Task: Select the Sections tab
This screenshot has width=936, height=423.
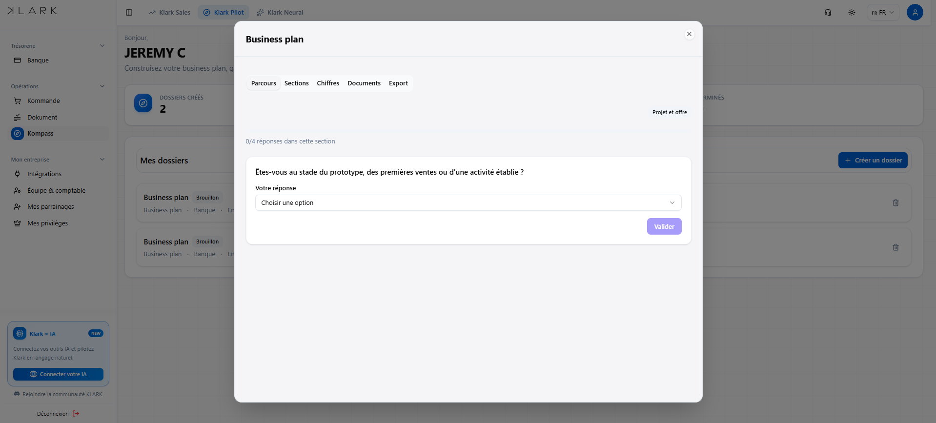Action: [297, 83]
